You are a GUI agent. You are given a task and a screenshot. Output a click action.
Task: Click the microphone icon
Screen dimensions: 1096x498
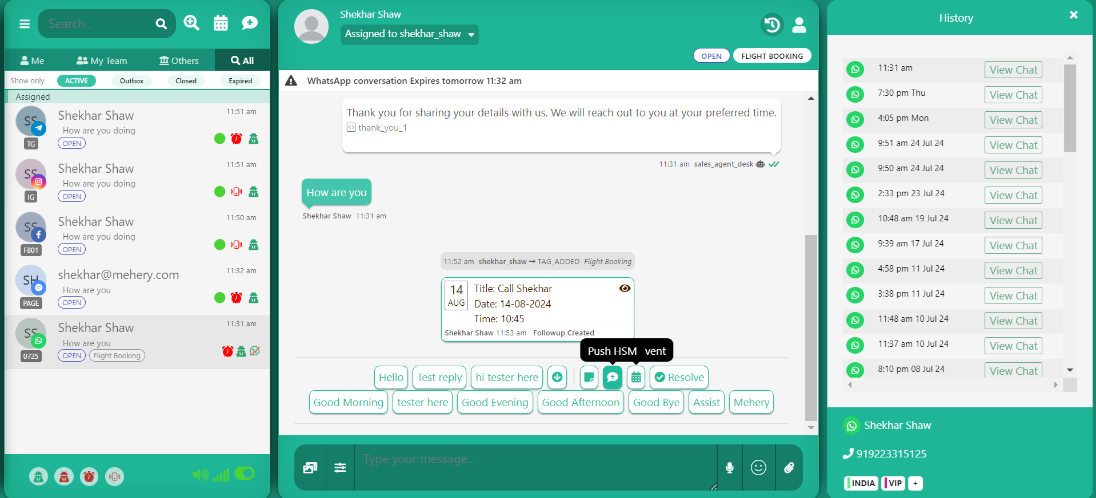(x=730, y=468)
